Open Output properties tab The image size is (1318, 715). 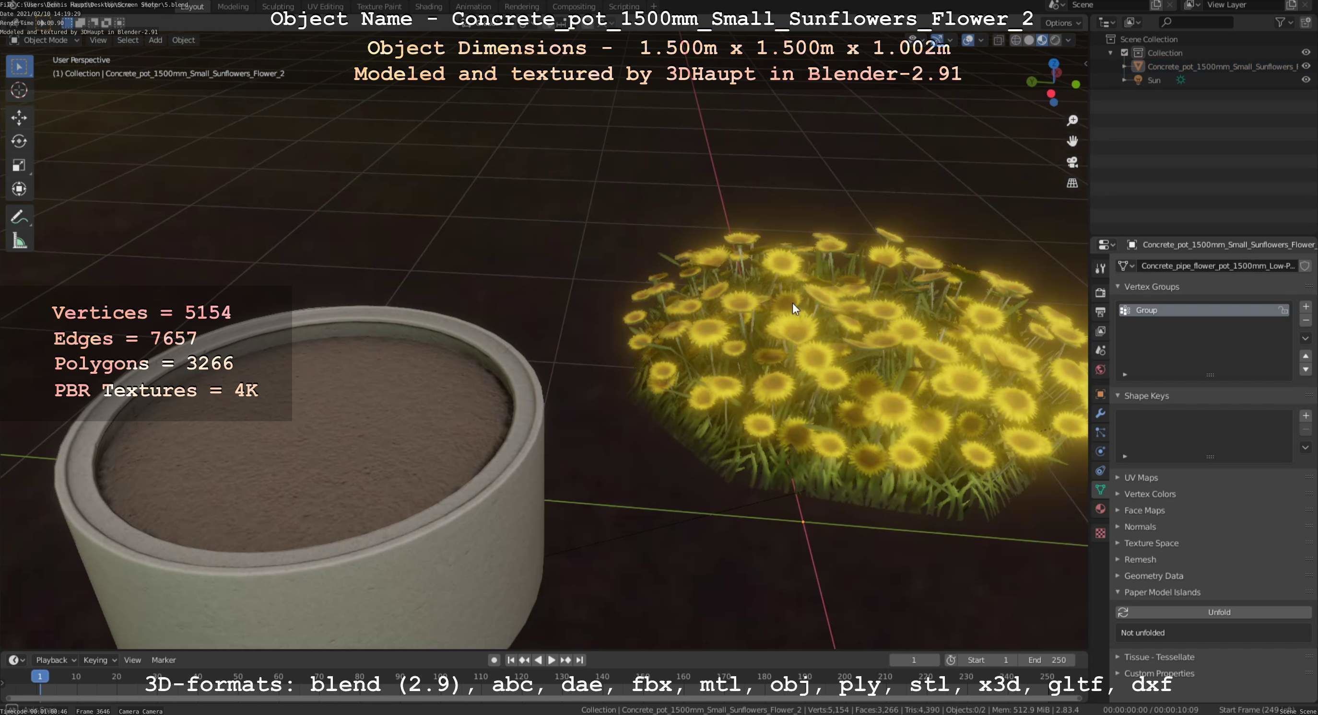point(1100,312)
